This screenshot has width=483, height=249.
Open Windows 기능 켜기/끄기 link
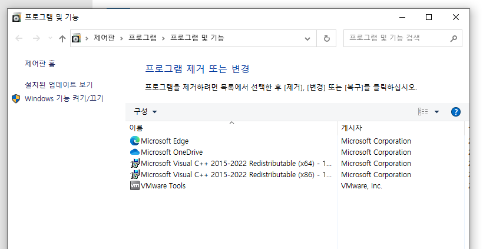coord(64,98)
